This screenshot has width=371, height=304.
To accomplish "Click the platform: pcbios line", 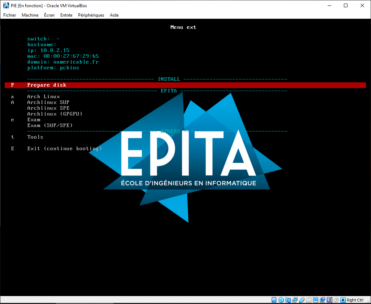I will pos(53,68).
